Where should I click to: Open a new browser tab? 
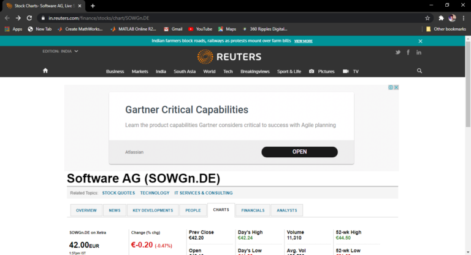pos(93,6)
